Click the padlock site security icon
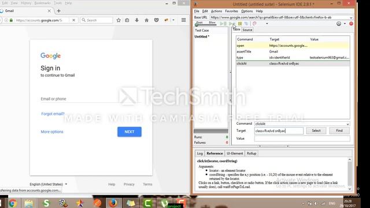 tap(11, 20)
